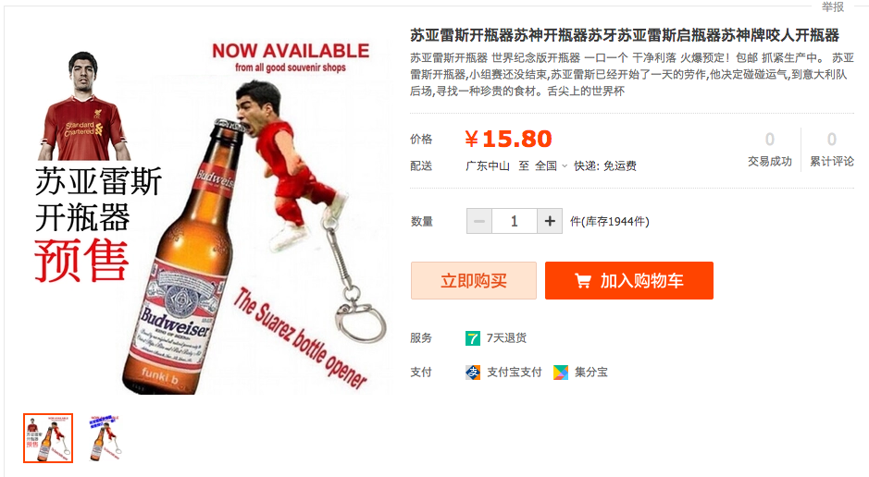Expand the 全国 shipping destination dropdown
Screen dimensions: 869x477
pyautogui.click(x=551, y=165)
